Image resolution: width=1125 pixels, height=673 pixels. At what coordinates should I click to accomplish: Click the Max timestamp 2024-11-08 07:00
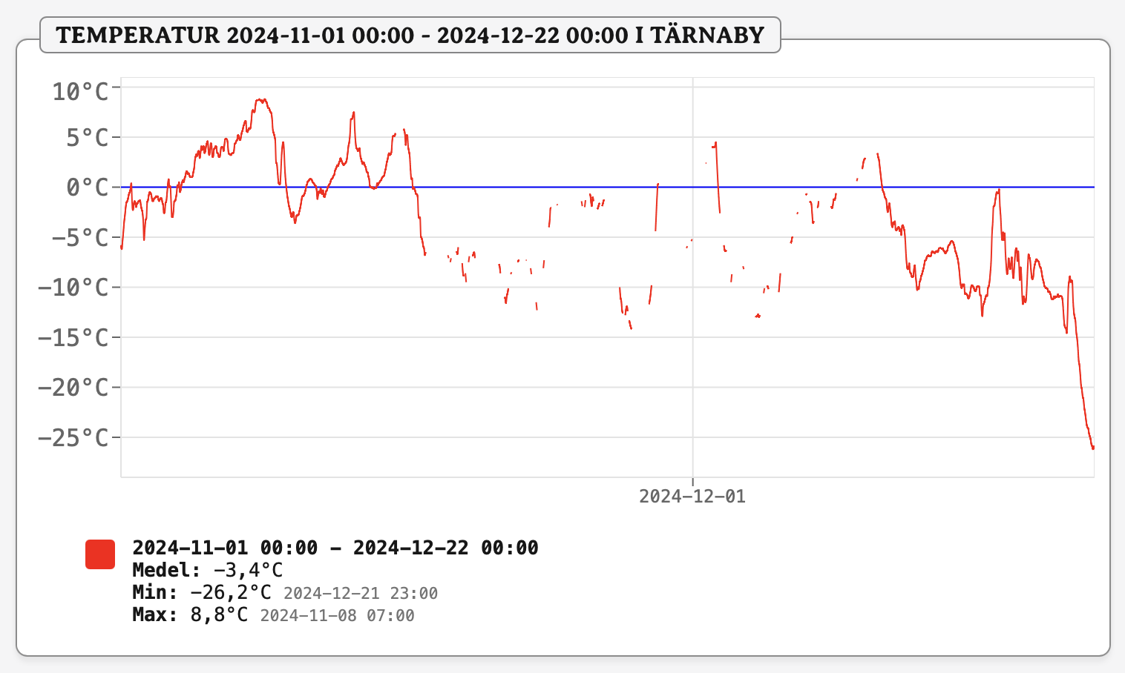337,616
